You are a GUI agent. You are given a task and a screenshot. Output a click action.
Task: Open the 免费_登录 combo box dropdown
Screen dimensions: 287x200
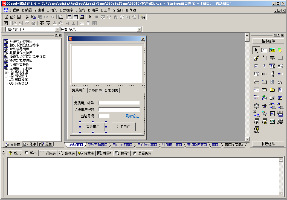139,29
